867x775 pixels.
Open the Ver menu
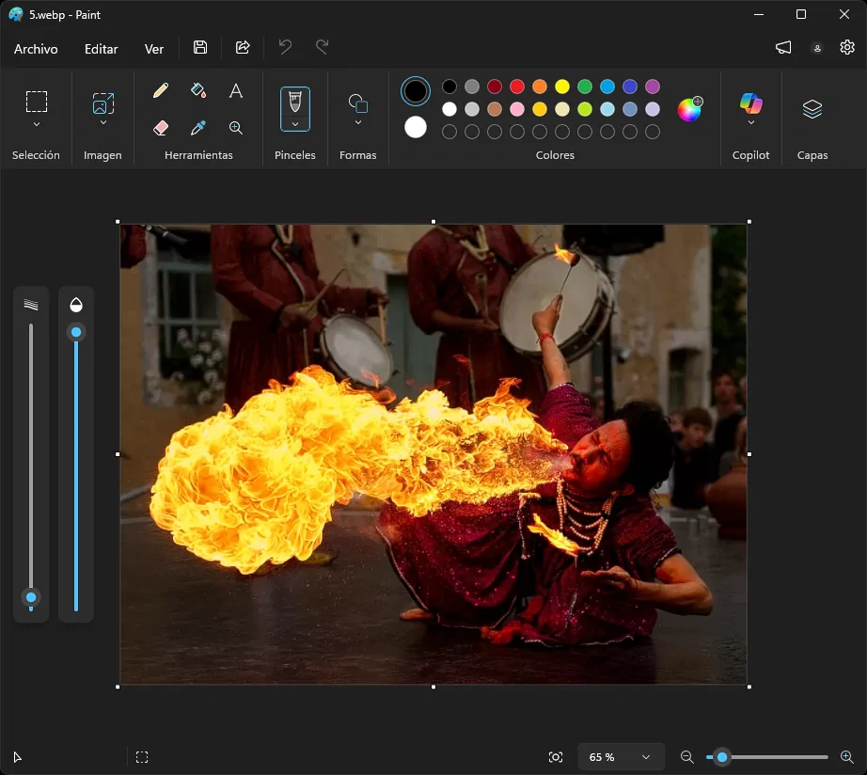[154, 49]
